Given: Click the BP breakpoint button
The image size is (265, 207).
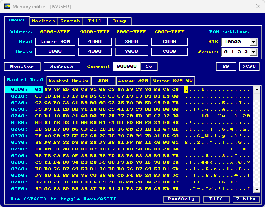Looking at the screenshot, I should click(226, 67).
